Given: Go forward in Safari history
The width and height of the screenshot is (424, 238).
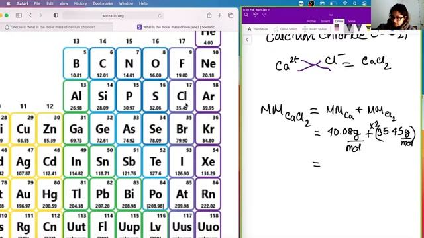Looking at the screenshot, I should (40, 15).
